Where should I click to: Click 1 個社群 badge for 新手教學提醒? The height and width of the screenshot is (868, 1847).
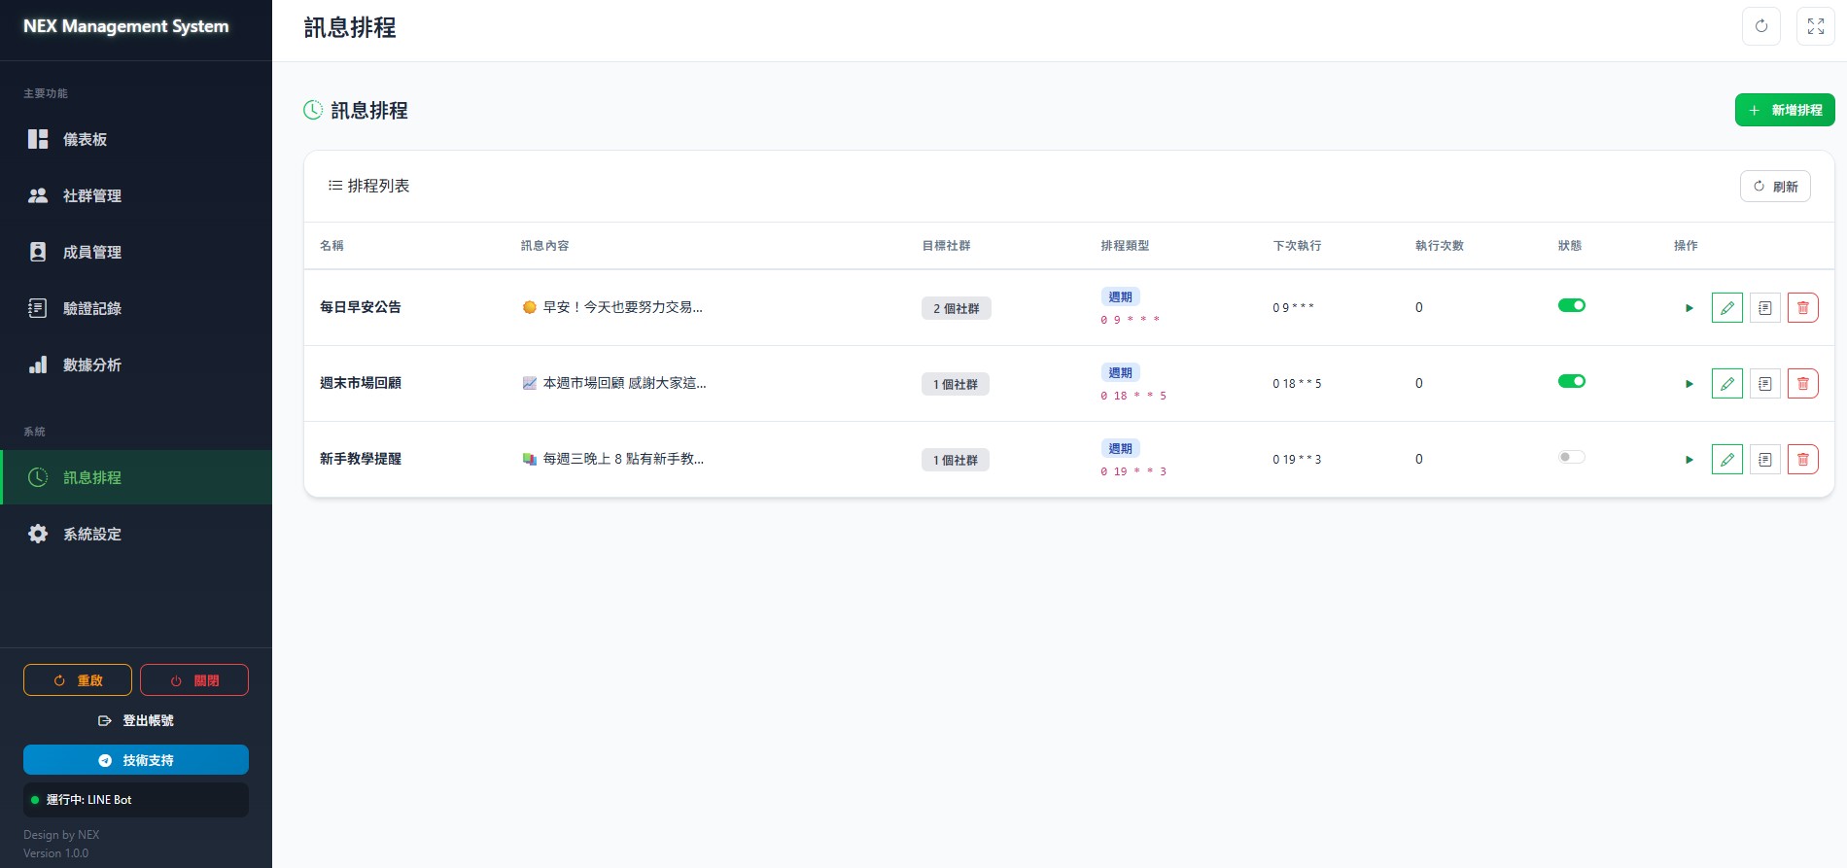(956, 460)
